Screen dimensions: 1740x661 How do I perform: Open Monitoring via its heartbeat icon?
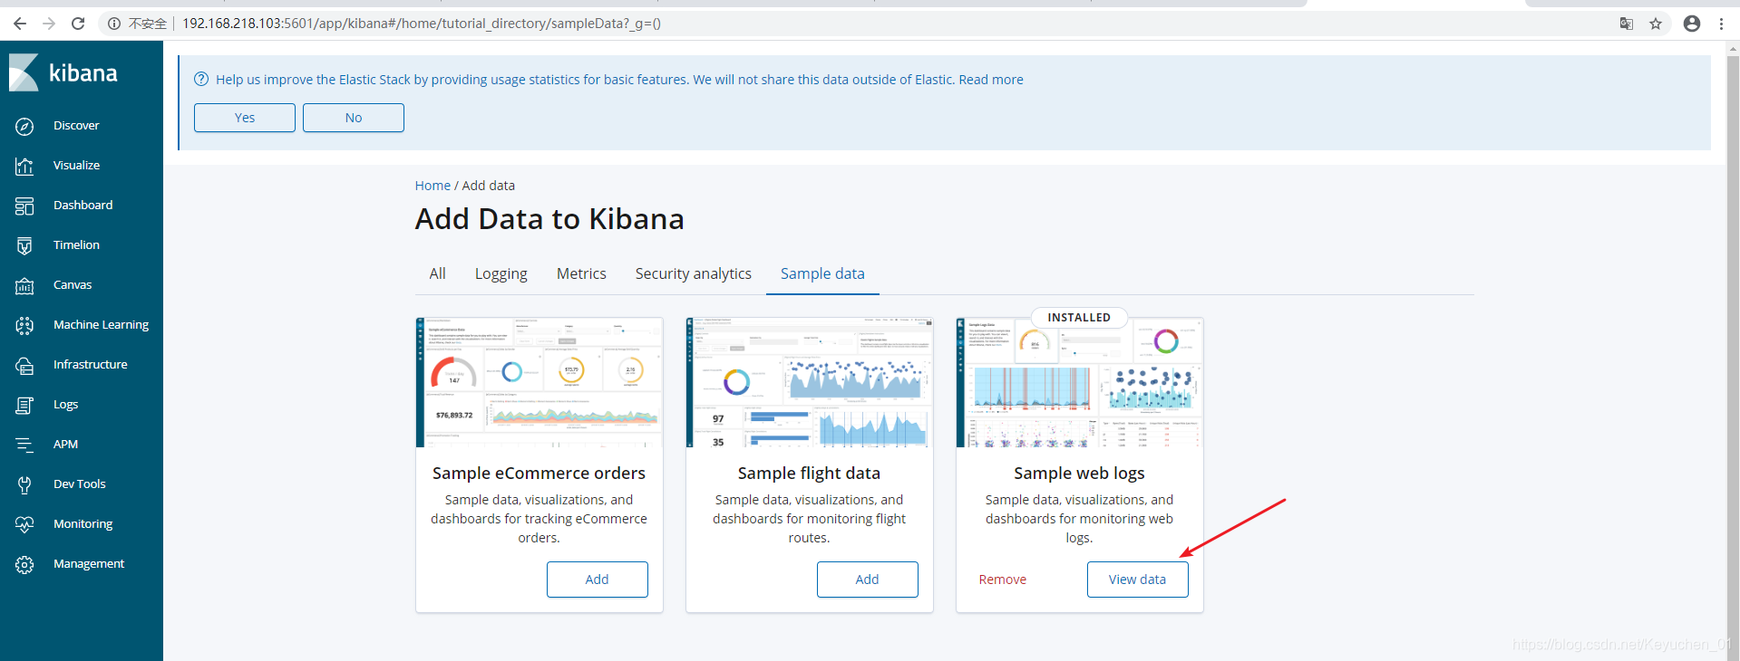[24, 524]
